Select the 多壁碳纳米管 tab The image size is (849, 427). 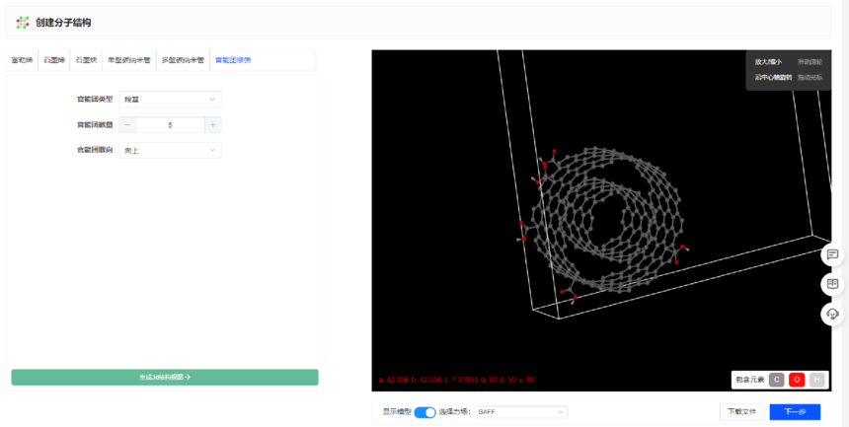(x=183, y=60)
